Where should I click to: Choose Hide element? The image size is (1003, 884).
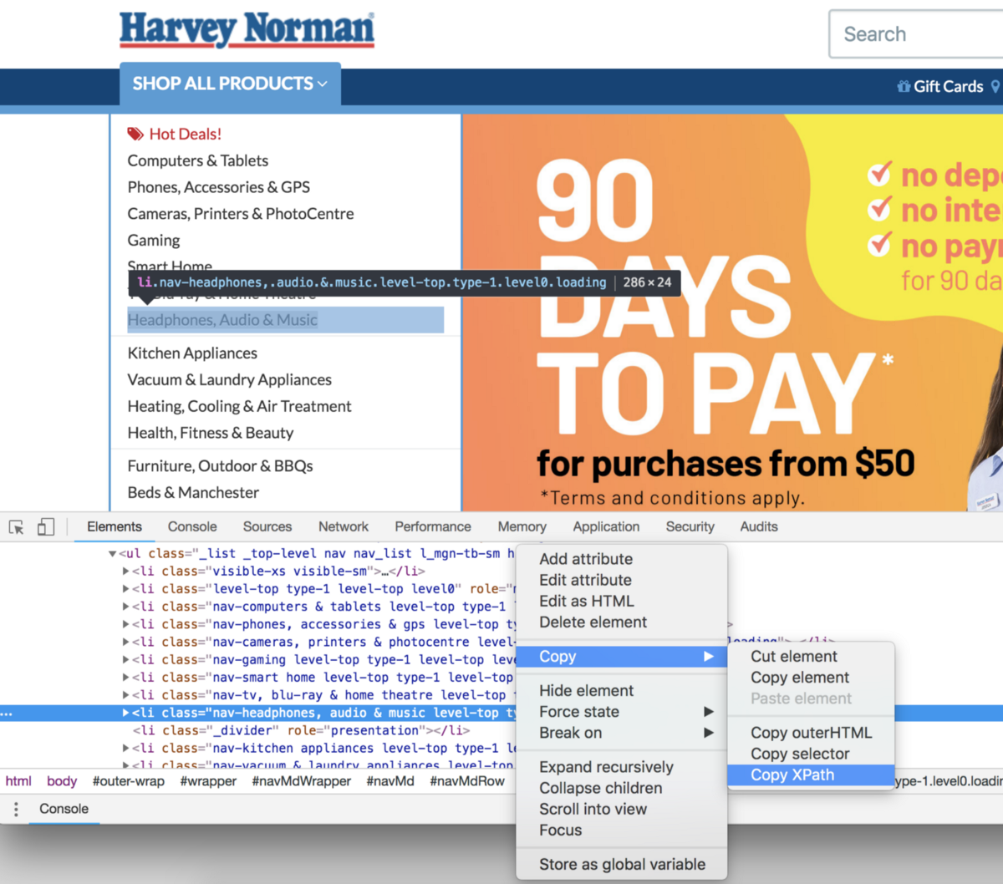point(621,691)
